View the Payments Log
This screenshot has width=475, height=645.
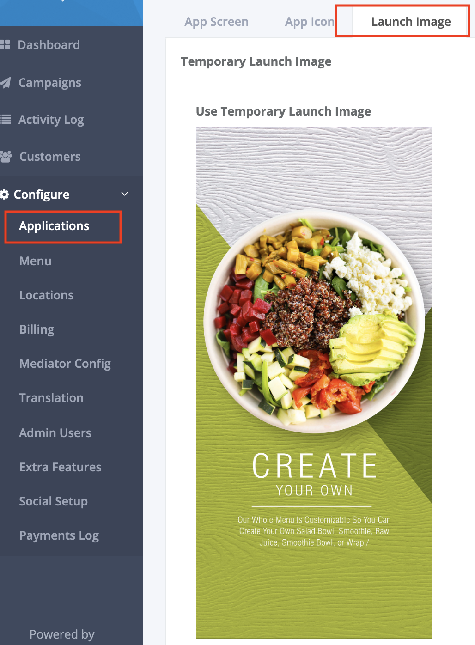coord(59,535)
